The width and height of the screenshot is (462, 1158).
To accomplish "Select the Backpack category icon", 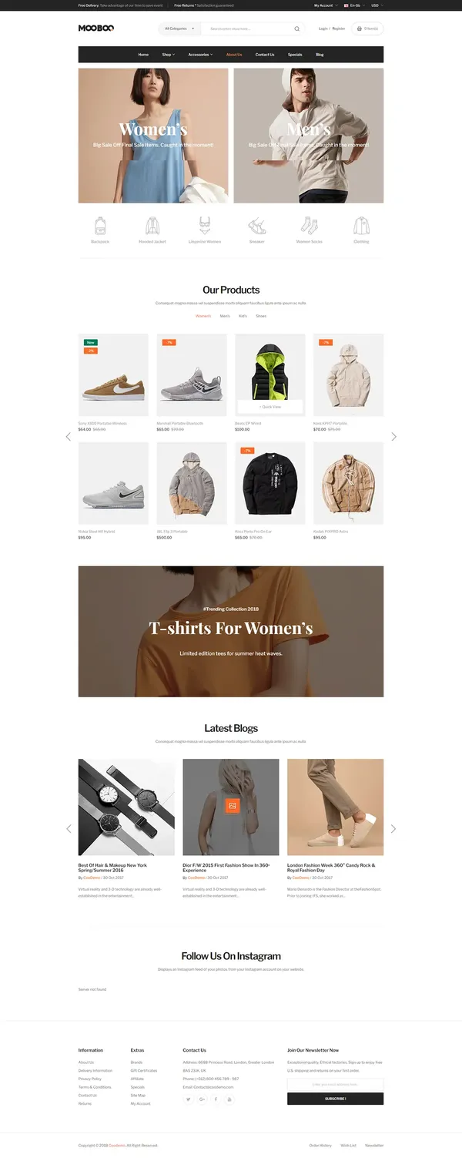I will [x=100, y=226].
